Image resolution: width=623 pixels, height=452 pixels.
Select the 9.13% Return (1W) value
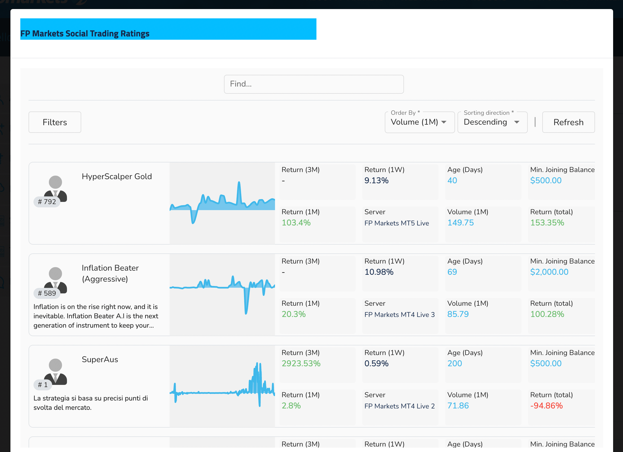click(376, 180)
